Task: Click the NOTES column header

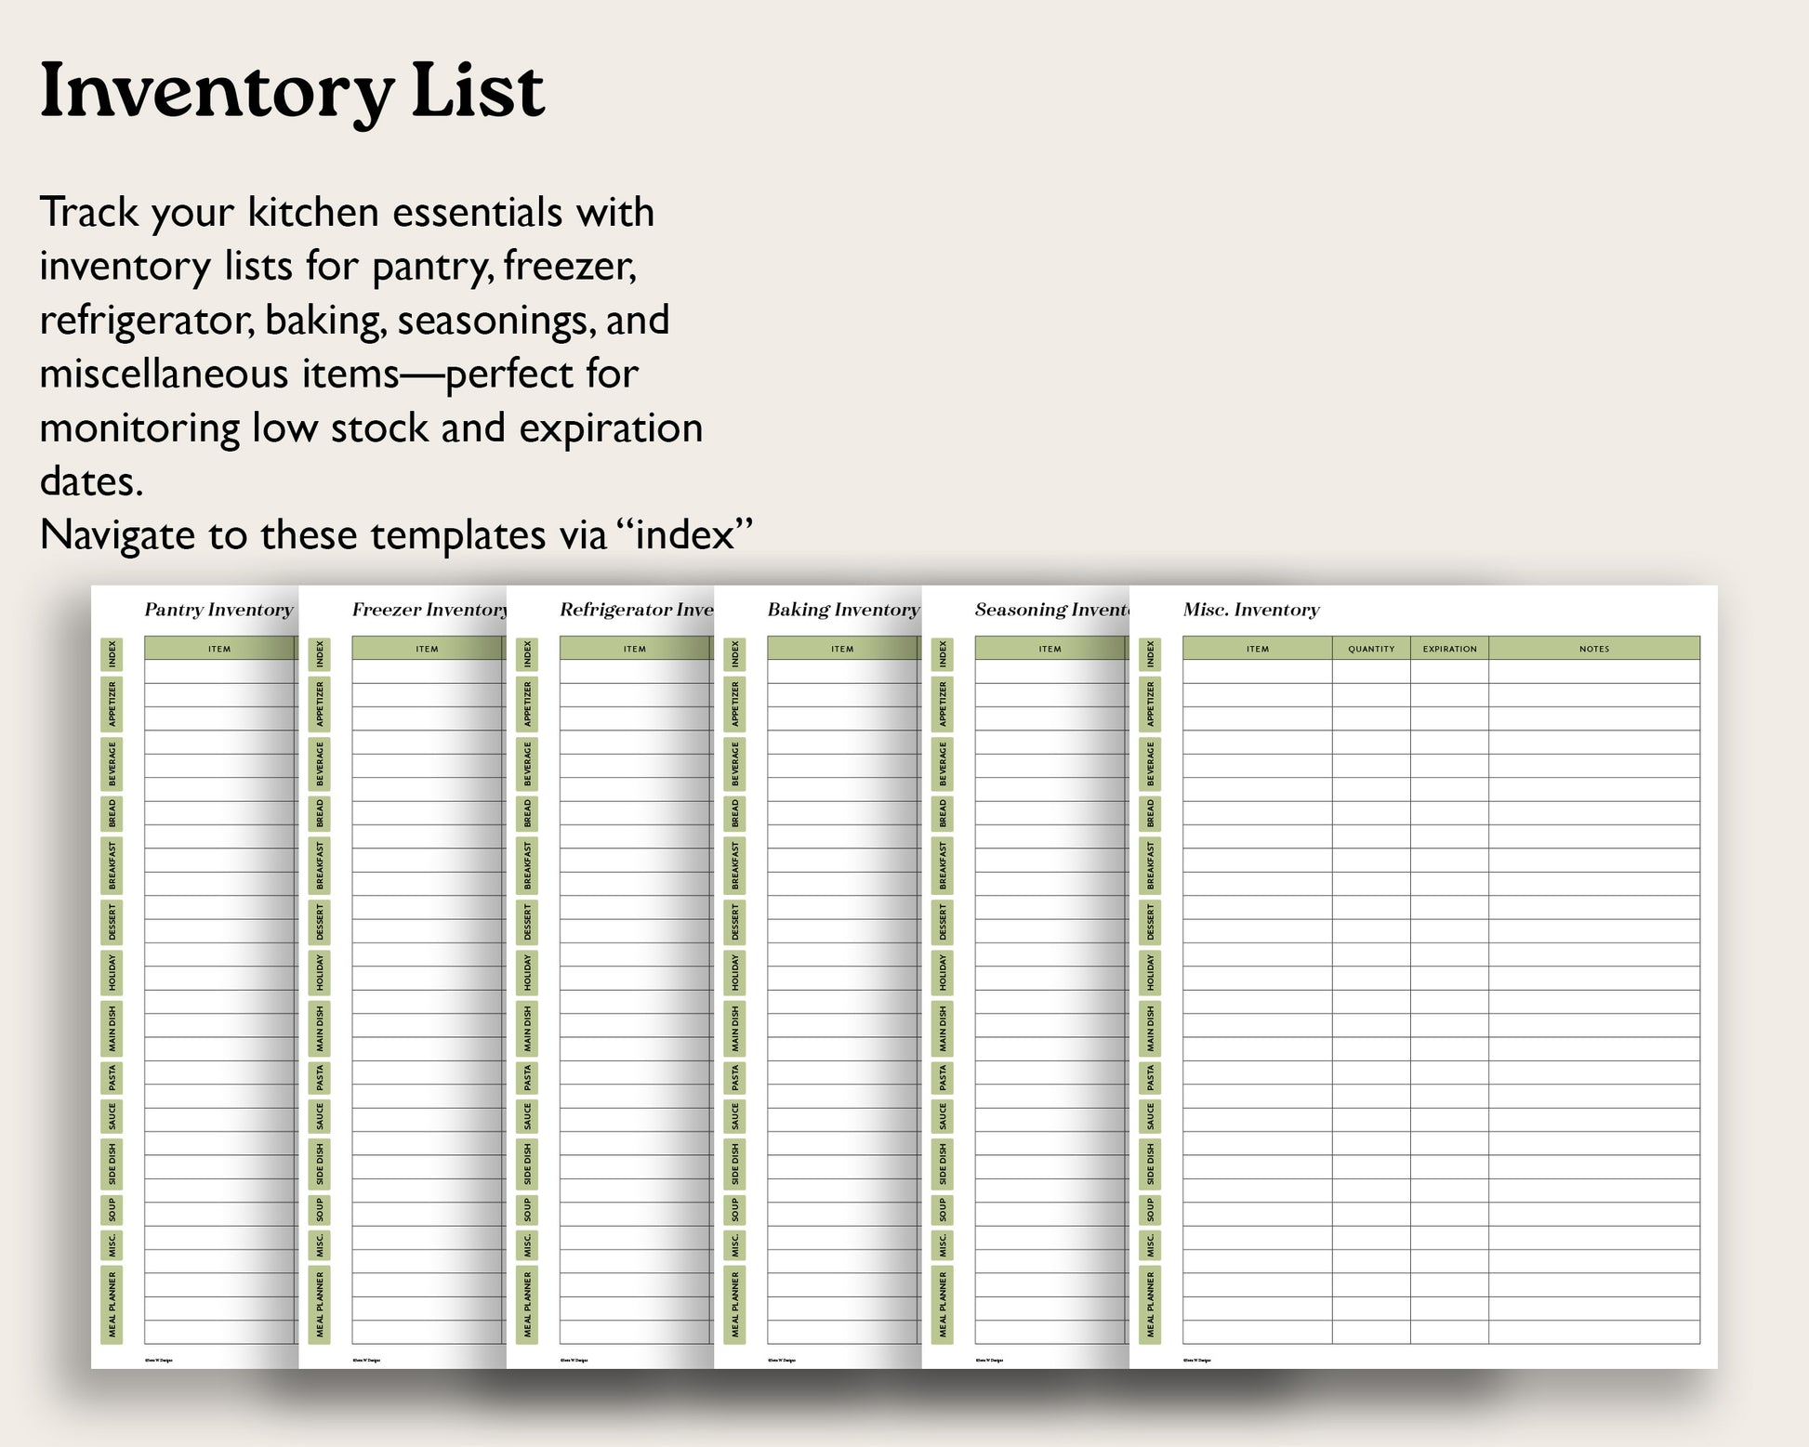Action: [1593, 649]
